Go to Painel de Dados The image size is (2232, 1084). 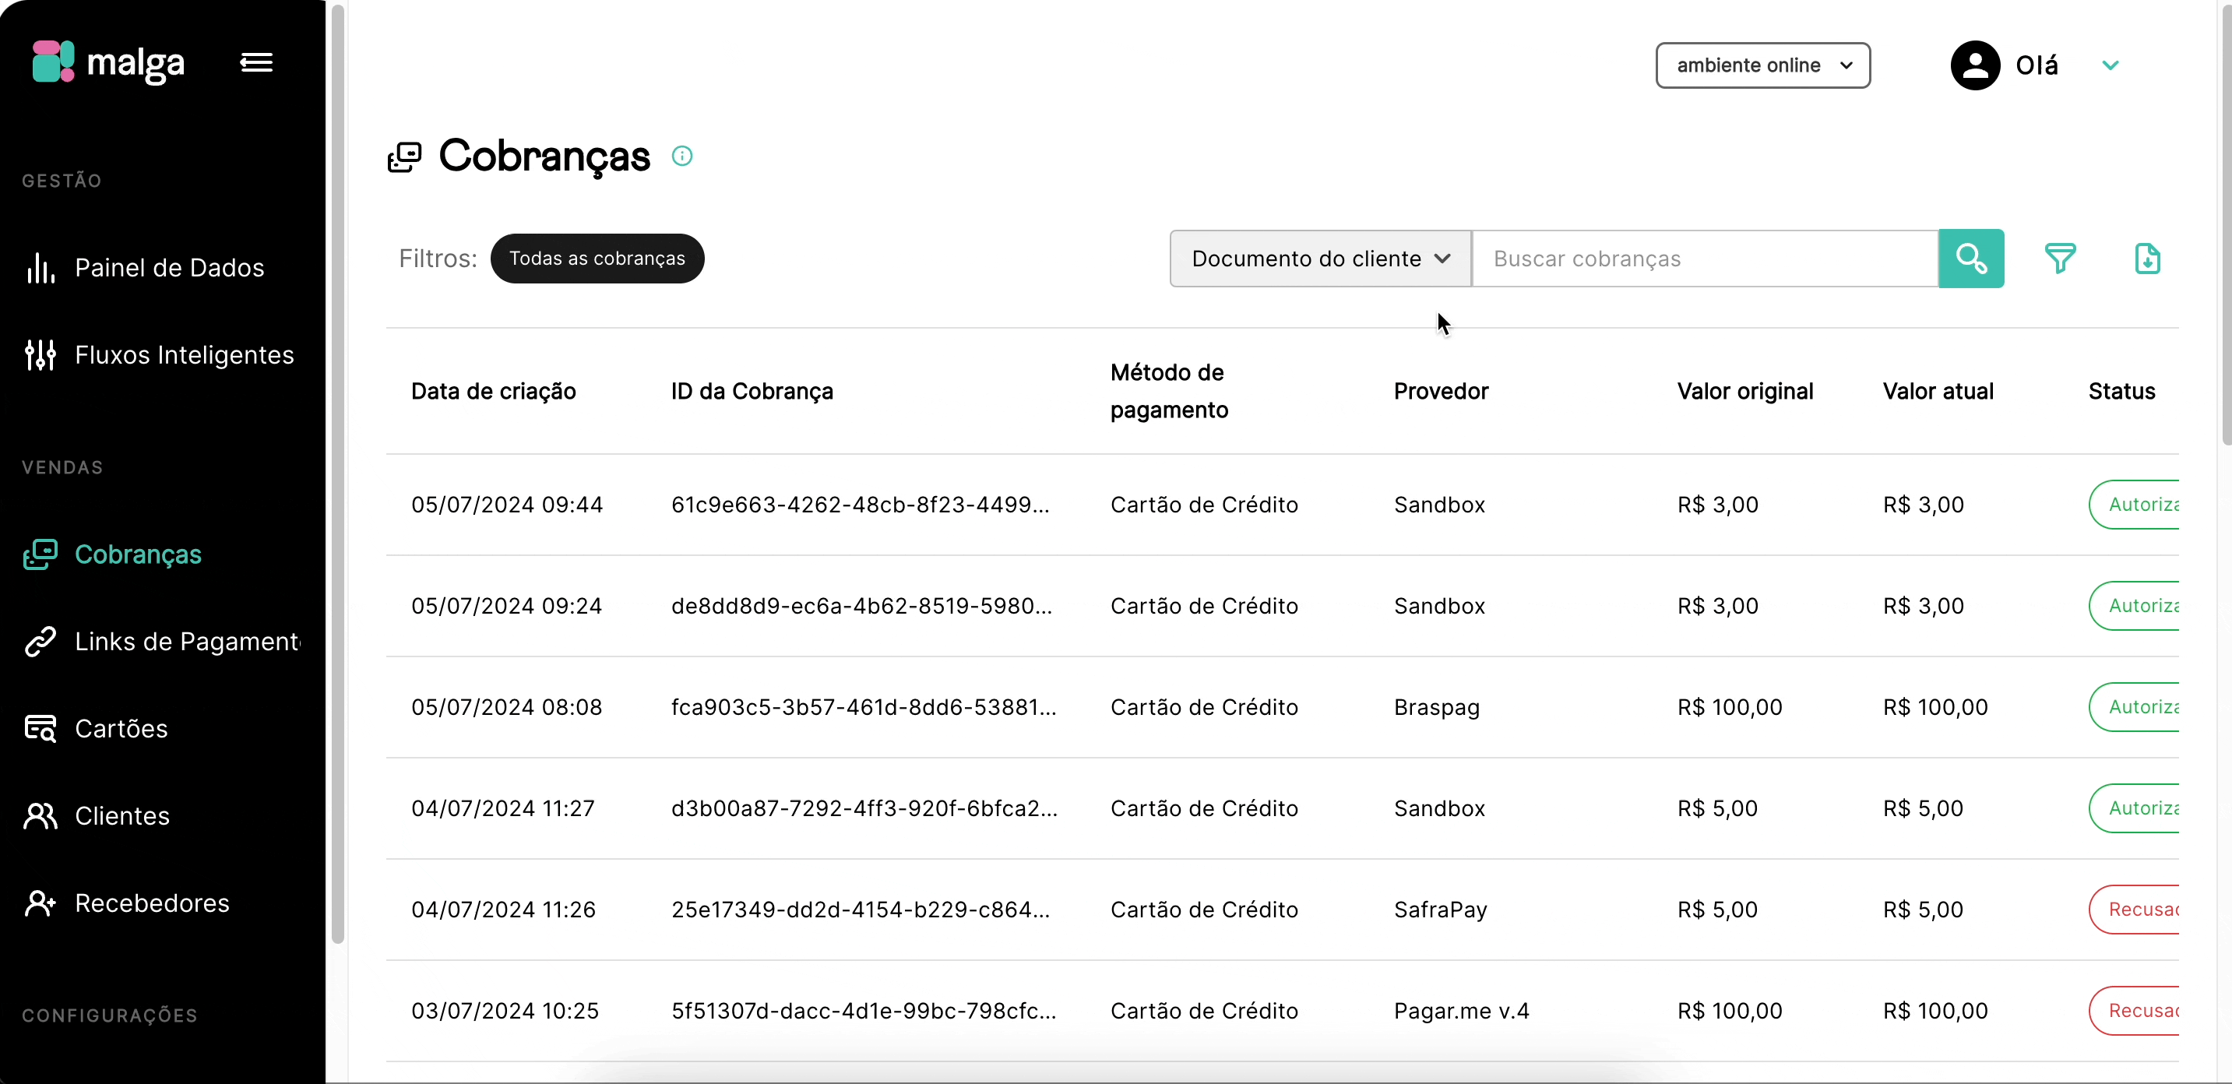pos(169,268)
